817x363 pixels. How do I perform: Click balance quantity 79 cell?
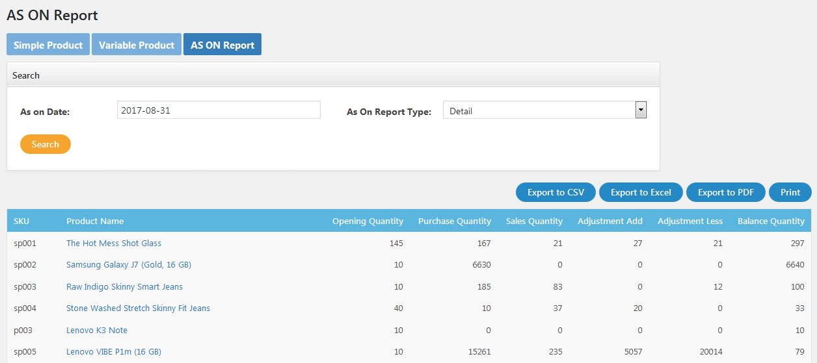(799, 351)
